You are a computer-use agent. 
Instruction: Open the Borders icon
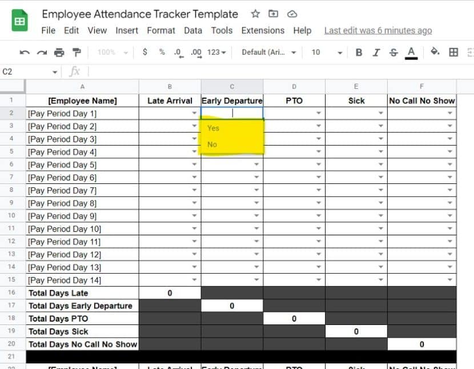coord(453,52)
